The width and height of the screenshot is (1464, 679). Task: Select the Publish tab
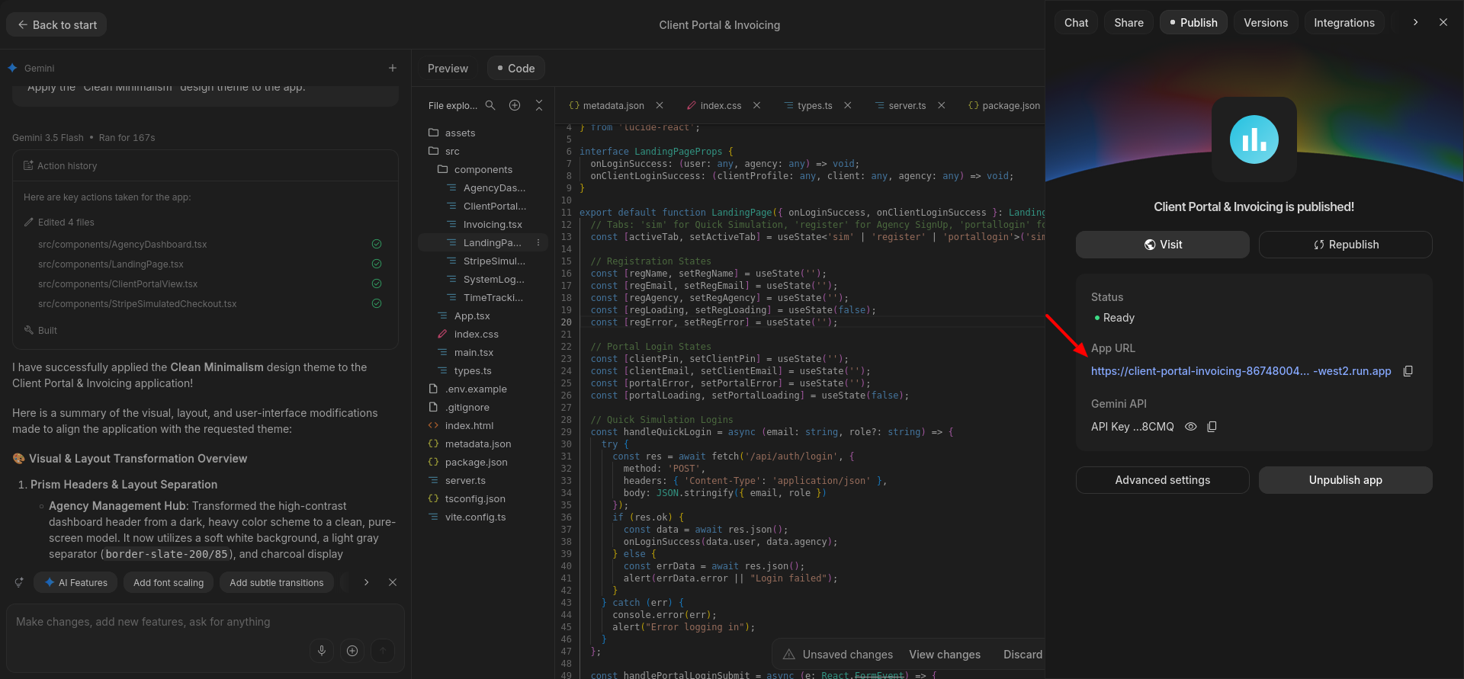click(1194, 23)
